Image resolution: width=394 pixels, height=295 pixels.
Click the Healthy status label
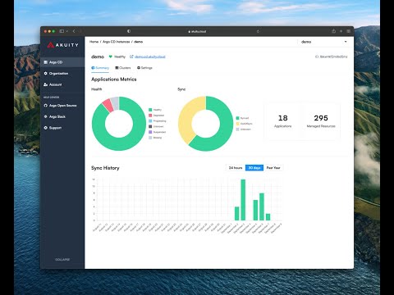pyautogui.click(x=120, y=57)
